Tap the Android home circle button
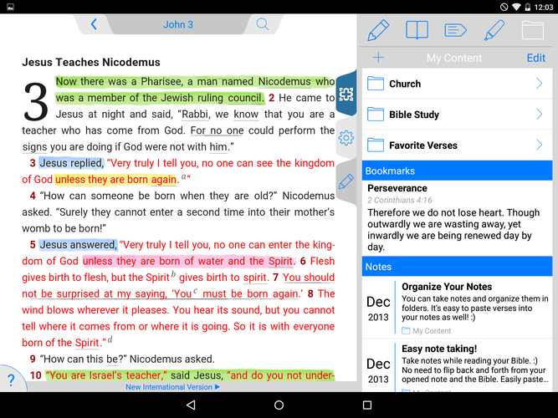Image resolution: width=558 pixels, height=418 pixels. (279, 405)
